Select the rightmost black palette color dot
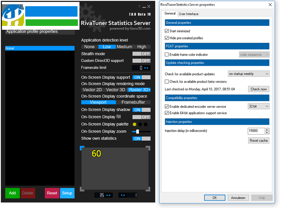281x208 pixels. pos(145,124)
